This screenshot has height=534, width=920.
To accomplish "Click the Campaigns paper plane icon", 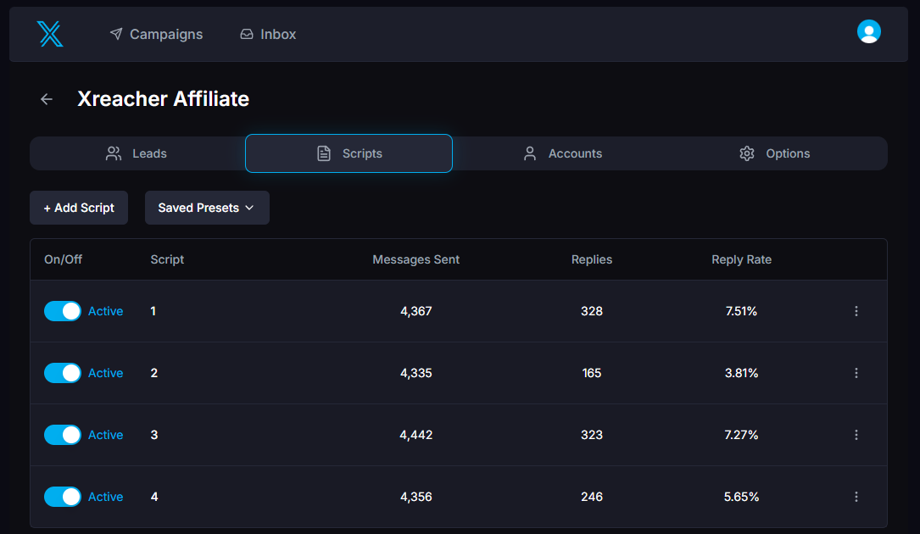I will pos(116,35).
